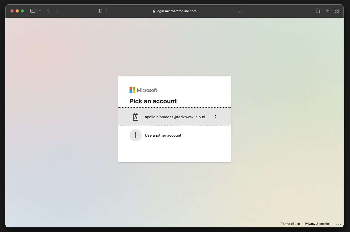Viewport: 350px width, 232px height.
Task: Select the apollo.diomedes@radkowski.cloud account
Action: 174,117
